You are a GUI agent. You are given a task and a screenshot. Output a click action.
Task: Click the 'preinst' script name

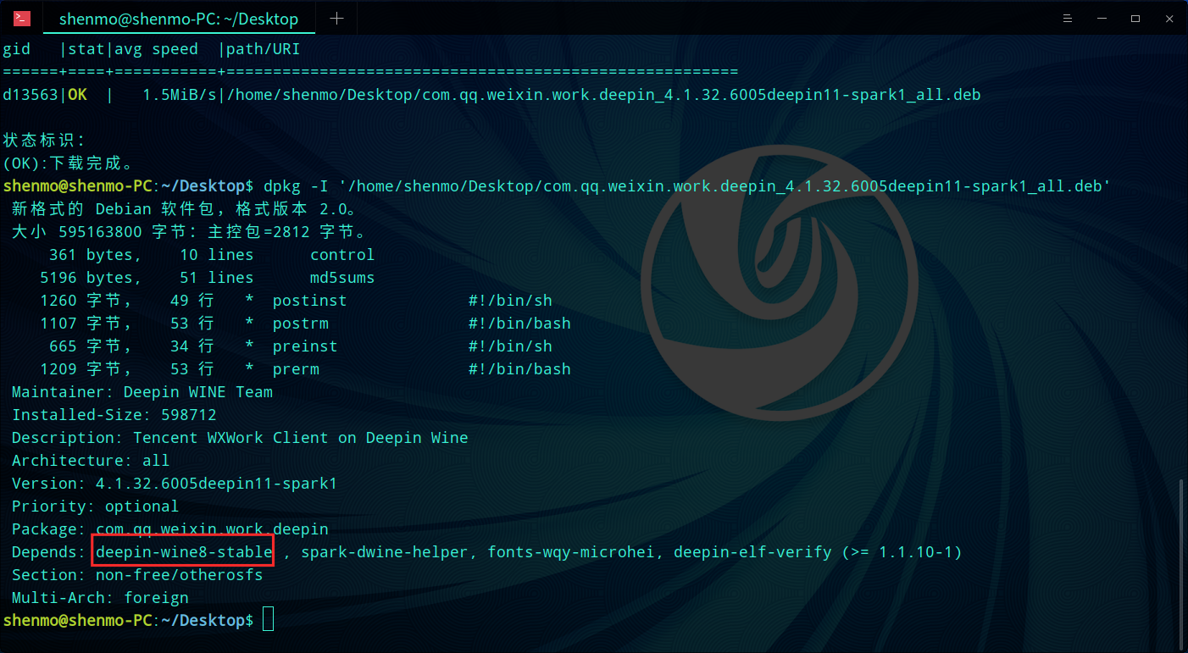tap(305, 346)
